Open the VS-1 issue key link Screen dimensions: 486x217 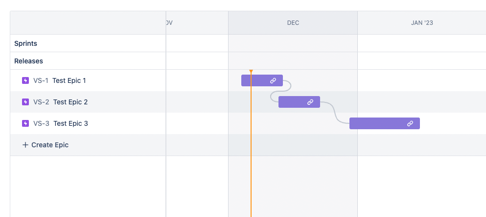tap(41, 80)
